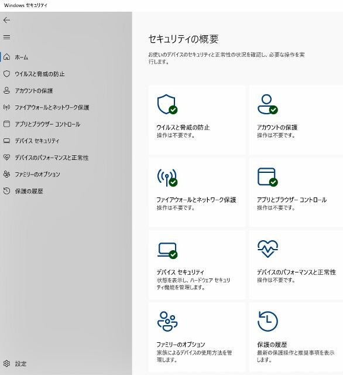Open 保護の履歴 from the sidebar
The height and width of the screenshot is (375, 343).
coord(29,191)
